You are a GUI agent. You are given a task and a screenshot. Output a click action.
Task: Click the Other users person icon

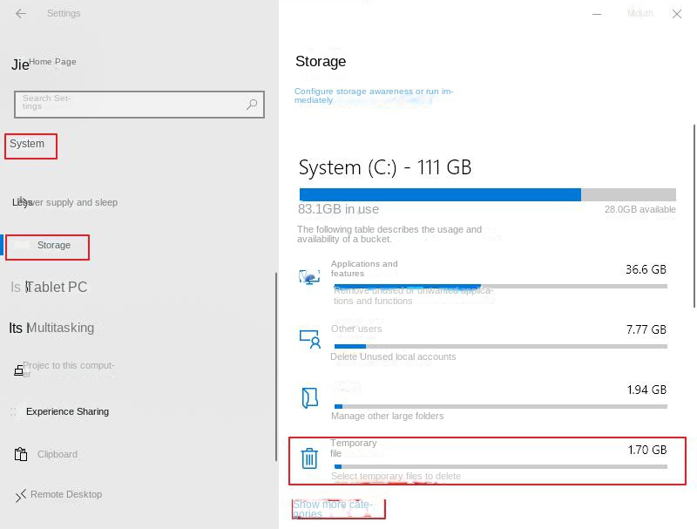click(x=309, y=339)
